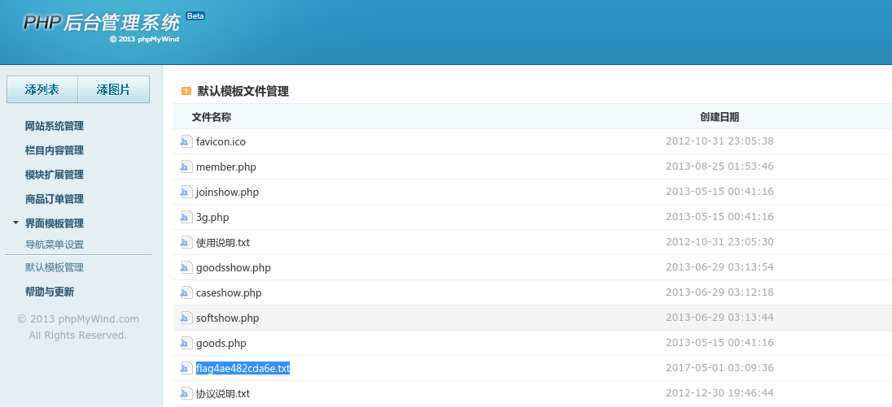
Task: Click the orange icon before 默认模板文件管理 heading
Action: click(x=186, y=91)
